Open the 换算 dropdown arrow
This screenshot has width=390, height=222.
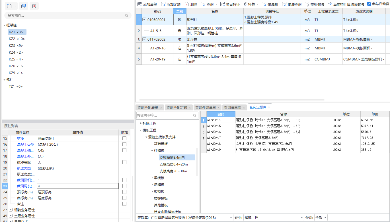(x=258, y=5)
